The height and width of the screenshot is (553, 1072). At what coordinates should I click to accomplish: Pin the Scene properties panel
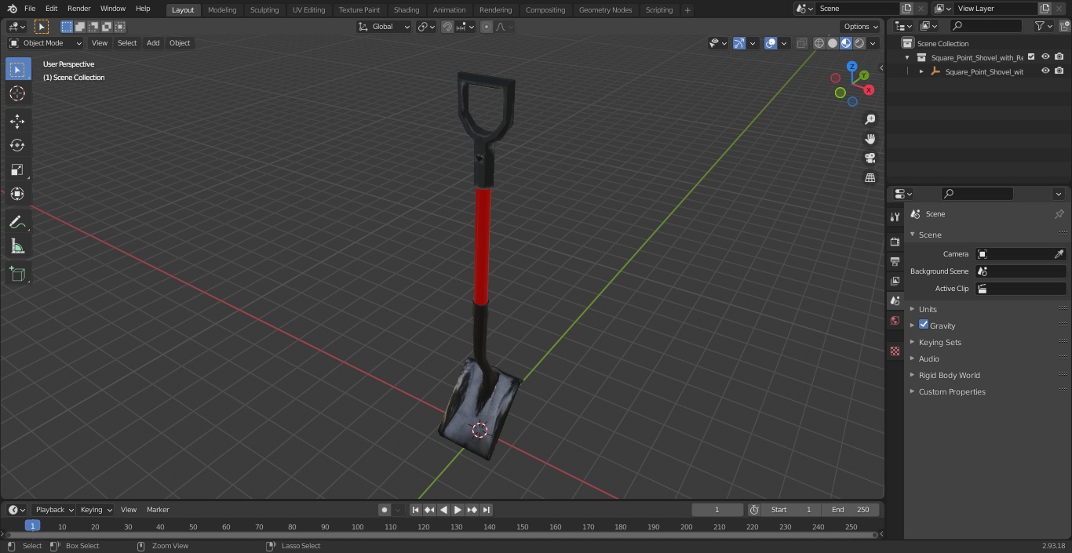[1059, 214]
